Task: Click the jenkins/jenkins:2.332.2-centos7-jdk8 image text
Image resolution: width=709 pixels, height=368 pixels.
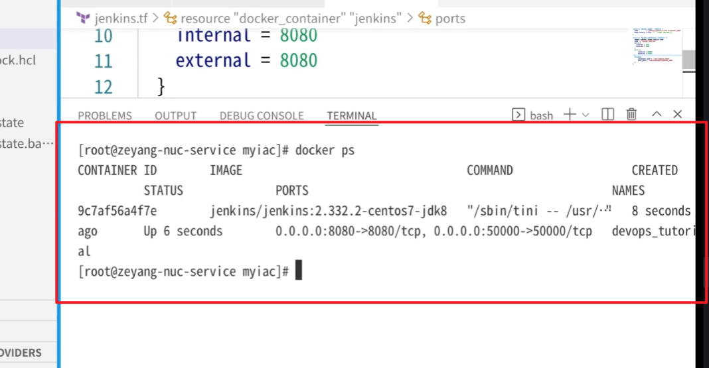Action: [x=328, y=211]
